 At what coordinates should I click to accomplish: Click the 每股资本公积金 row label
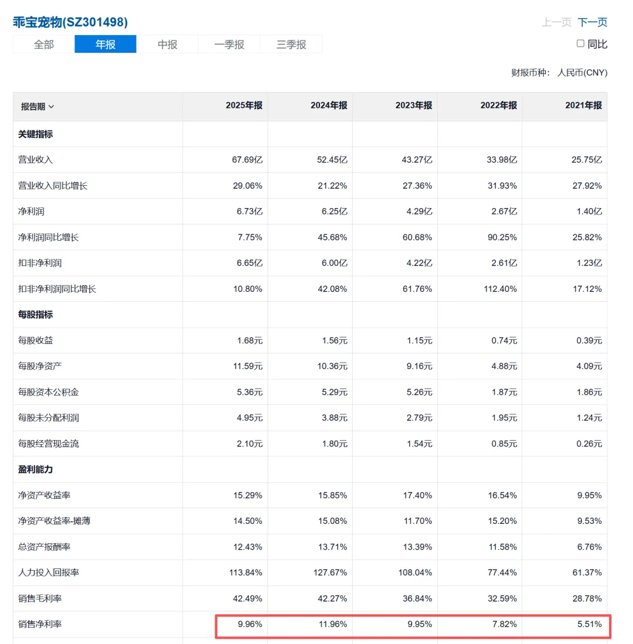[x=49, y=392]
